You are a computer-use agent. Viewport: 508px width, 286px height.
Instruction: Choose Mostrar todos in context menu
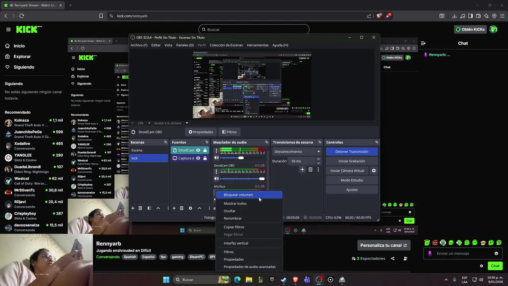[249, 203]
